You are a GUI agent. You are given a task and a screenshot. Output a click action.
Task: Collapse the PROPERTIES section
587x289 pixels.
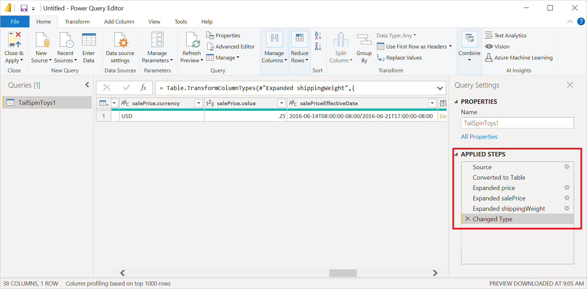point(456,102)
